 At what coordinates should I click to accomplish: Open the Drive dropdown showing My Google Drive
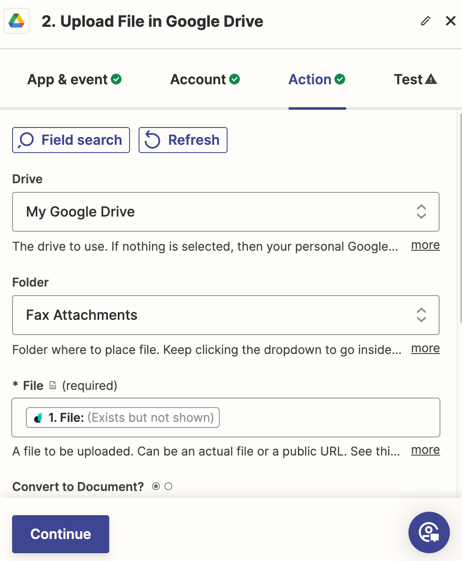226,212
